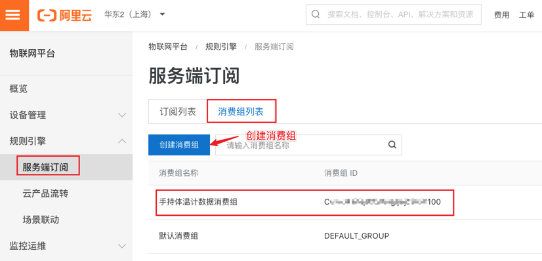Switch to the 订阅列表 tab
The height and width of the screenshot is (261, 542).
pos(178,111)
